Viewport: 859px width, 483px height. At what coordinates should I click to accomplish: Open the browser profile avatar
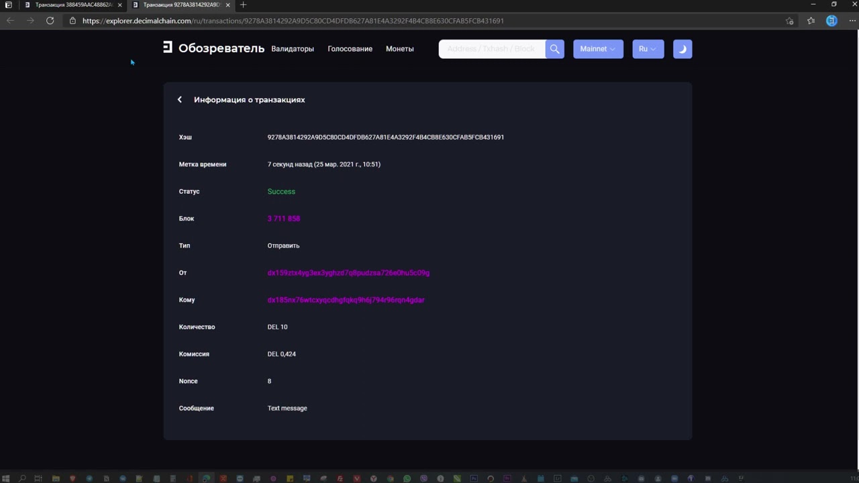pyautogui.click(x=831, y=21)
